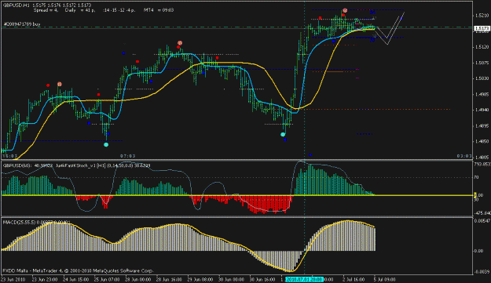
Task: Select the cyan dot at the 25 June swing low
Action: click(106, 144)
